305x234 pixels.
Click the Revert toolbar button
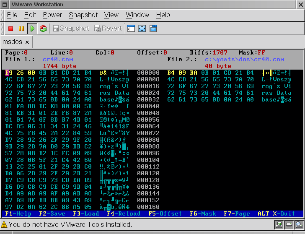[x=108, y=29]
